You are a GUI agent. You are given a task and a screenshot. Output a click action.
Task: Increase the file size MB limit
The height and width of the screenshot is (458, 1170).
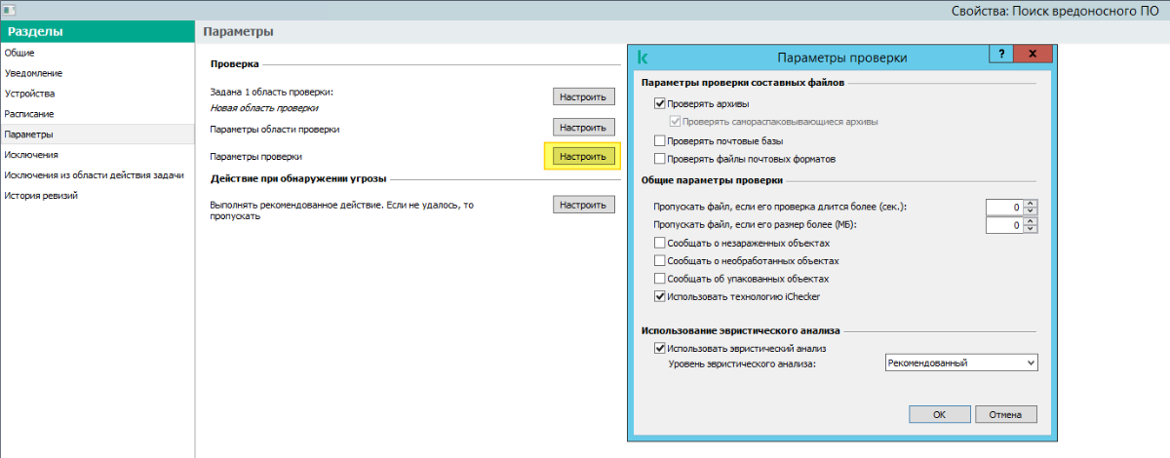pyautogui.click(x=1031, y=221)
